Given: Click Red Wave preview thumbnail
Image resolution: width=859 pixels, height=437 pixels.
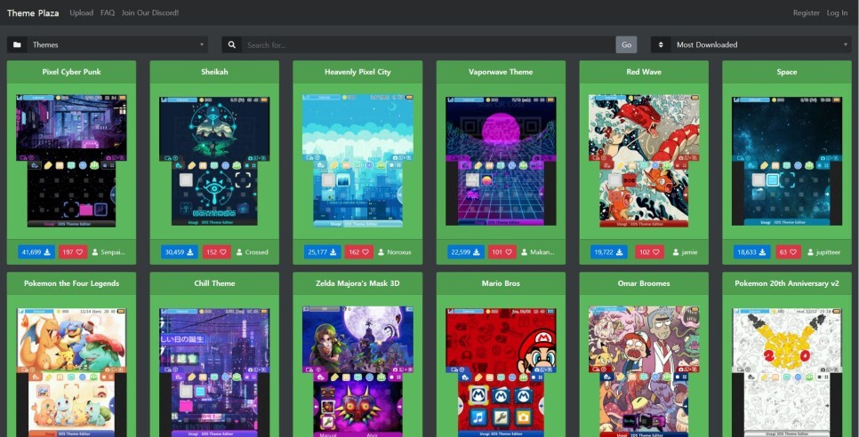Looking at the screenshot, I should point(644,161).
